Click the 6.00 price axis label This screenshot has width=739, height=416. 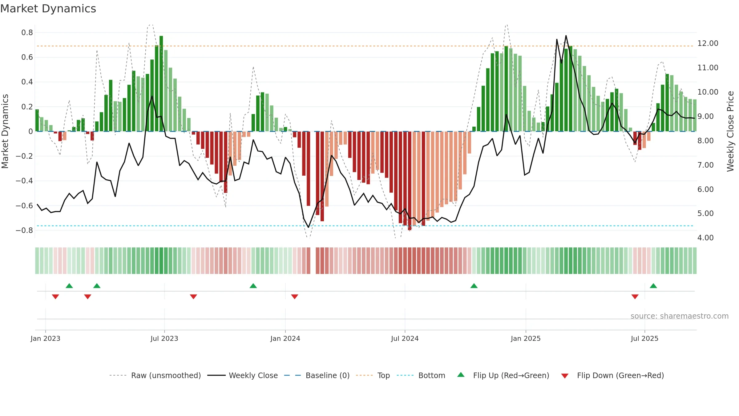coord(705,189)
